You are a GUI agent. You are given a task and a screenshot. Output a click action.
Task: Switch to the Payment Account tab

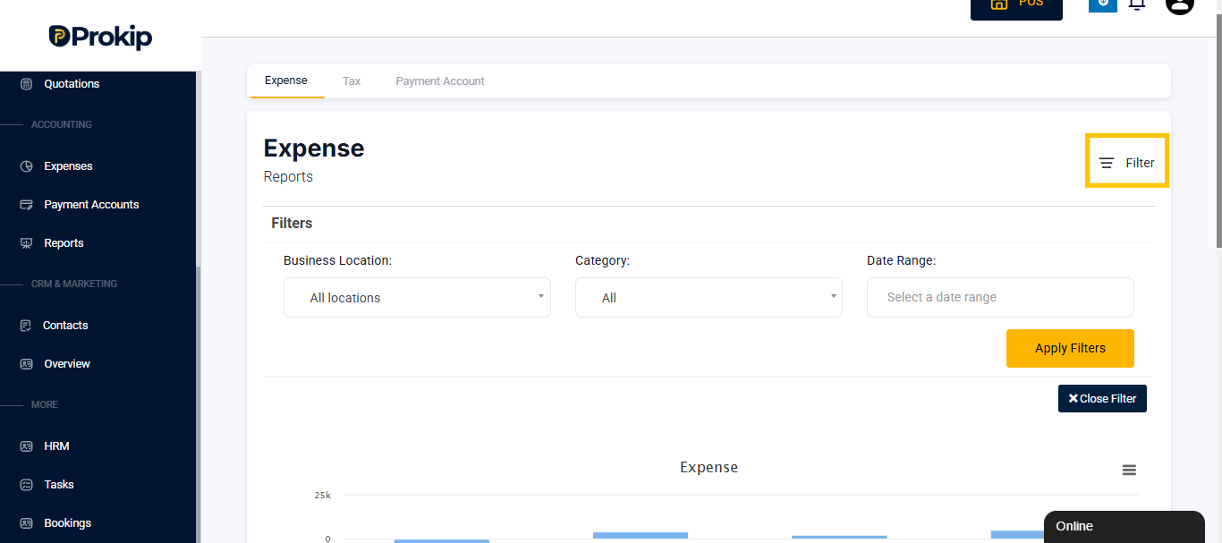[440, 81]
